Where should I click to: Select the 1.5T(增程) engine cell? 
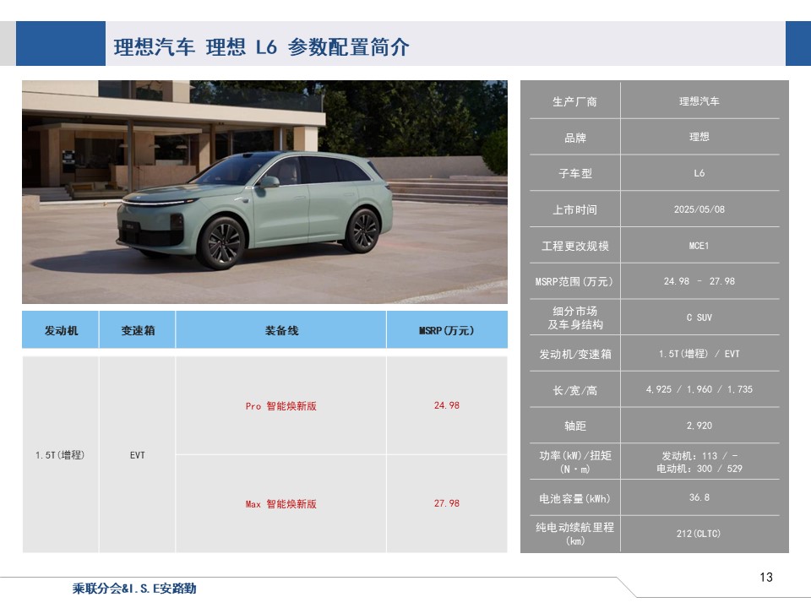coord(60,455)
